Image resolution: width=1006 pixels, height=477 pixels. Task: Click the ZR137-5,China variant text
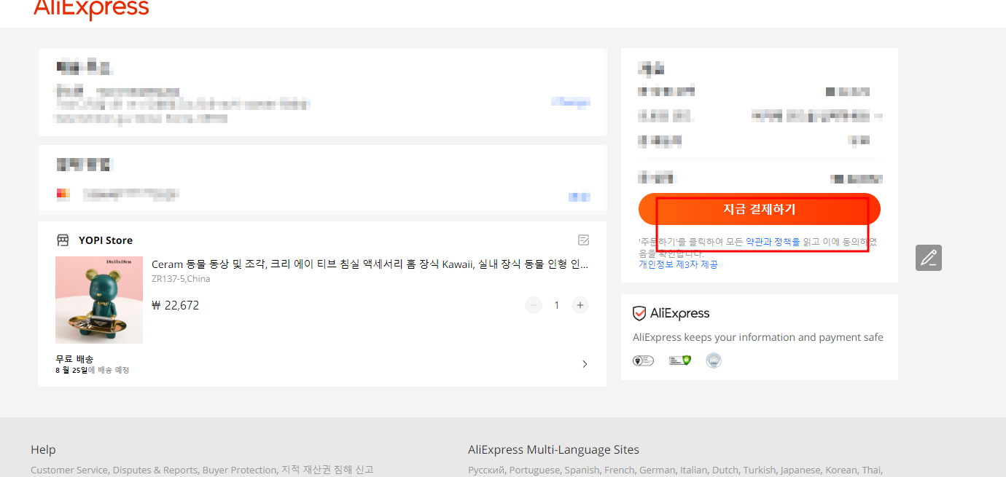tap(181, 279)
